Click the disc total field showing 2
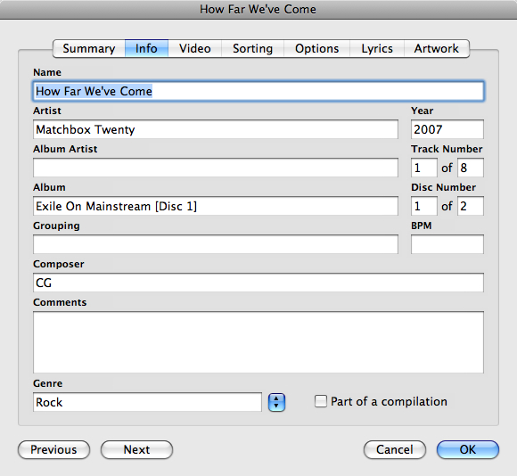The image size is (517, 476). tap(471, 206)
